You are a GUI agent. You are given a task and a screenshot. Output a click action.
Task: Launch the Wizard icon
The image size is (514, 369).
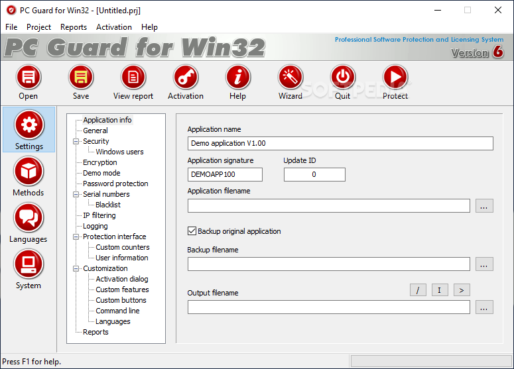pyautogui.click(x=290, y=78)
